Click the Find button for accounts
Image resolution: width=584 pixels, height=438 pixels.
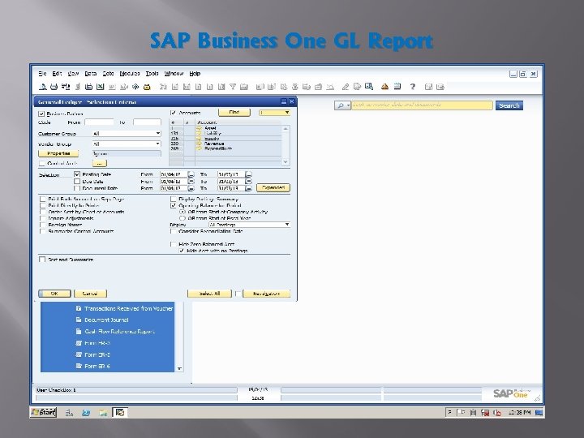234,113
